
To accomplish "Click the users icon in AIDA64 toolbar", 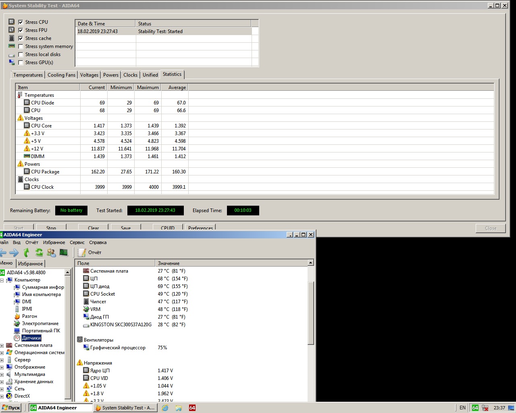I will click(51, 252).
